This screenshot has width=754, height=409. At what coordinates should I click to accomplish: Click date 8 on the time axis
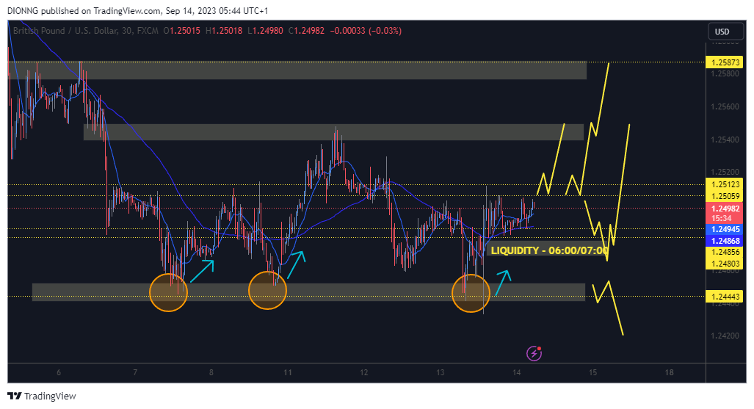[x=211, y=372]
